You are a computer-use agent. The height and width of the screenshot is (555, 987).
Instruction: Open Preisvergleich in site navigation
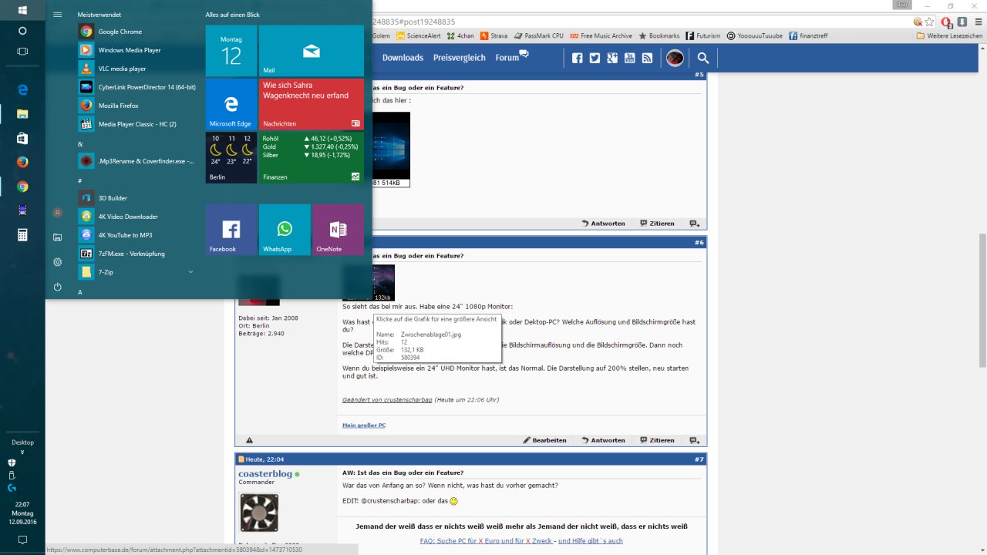460,58
